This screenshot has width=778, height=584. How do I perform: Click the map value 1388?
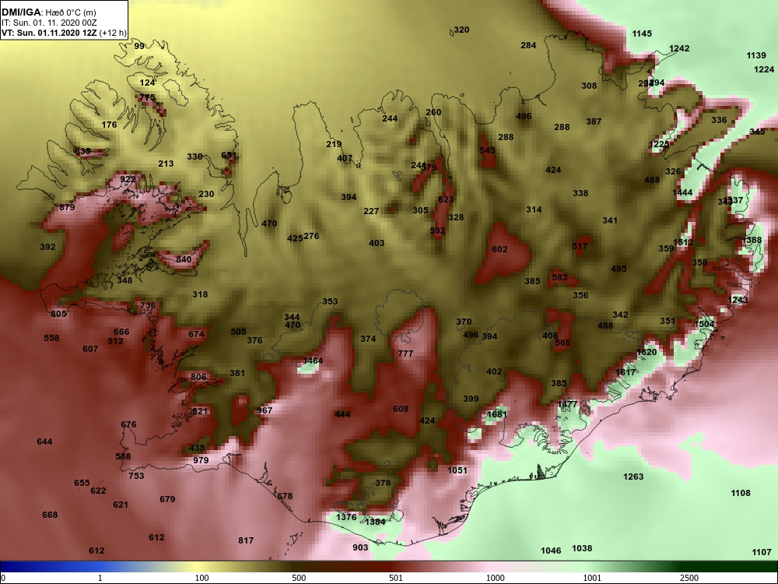pyautogui.click(x=752, y=241)
